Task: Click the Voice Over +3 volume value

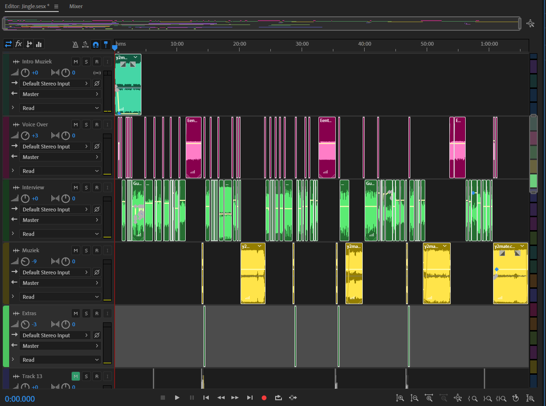Action: 35,135
